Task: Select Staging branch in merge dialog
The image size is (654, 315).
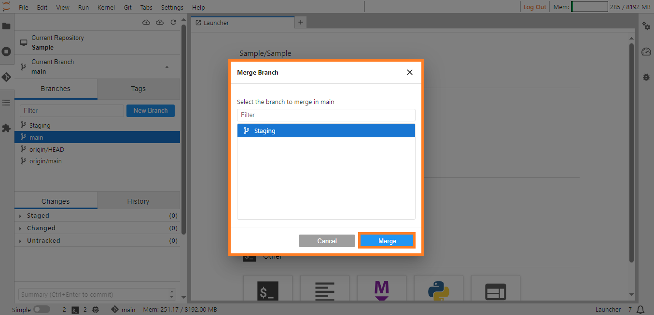Action: pos(326,131)
